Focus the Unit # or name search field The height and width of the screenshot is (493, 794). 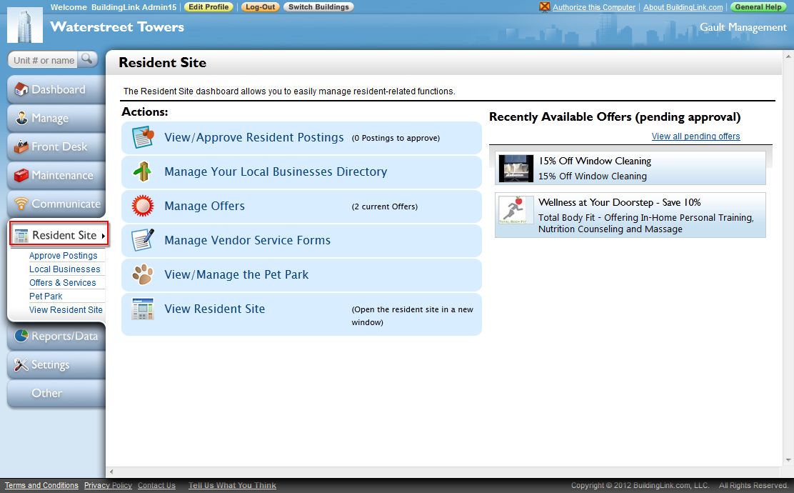point(44,60)
